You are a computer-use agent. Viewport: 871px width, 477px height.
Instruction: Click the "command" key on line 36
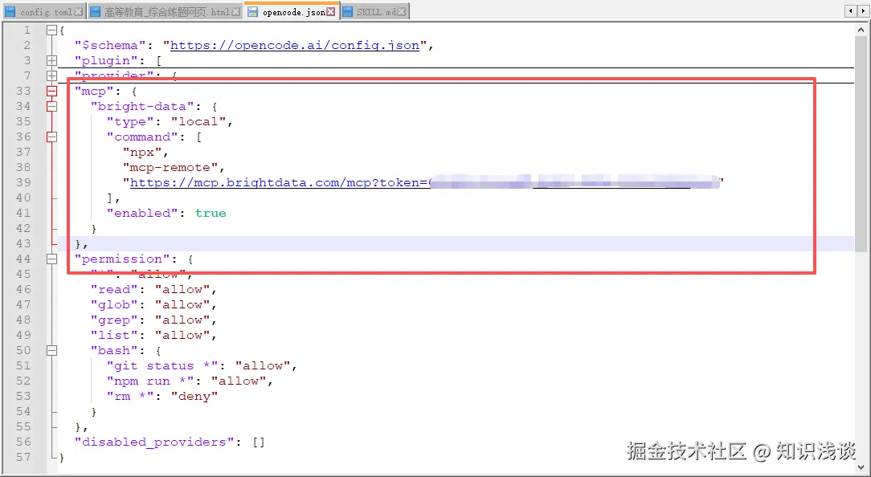(142, 137)
